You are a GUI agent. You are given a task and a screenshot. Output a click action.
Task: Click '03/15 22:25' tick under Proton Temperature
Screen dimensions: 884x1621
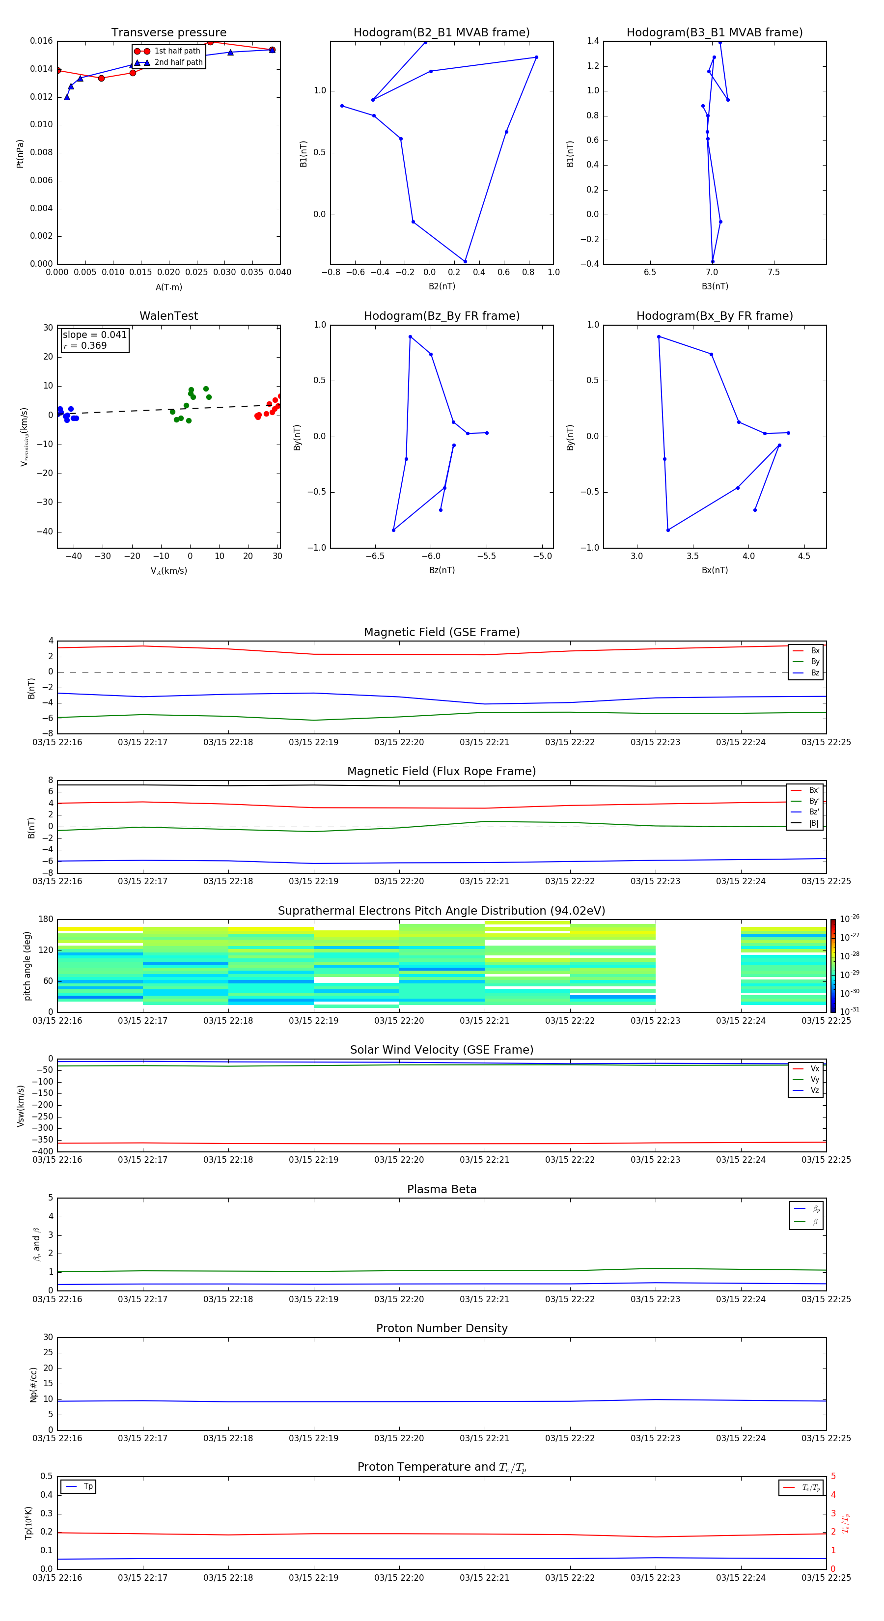(x=826, y=1578)
